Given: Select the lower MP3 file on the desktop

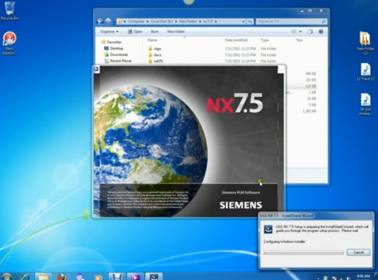Looking at the screenshot, I should (x=366, y=105).
